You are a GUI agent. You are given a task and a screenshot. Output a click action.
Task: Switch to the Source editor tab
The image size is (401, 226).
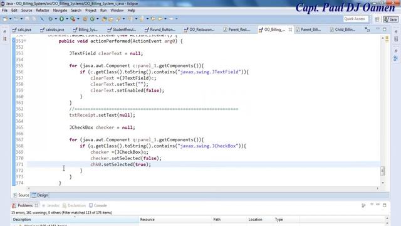[x=21, y=195]
